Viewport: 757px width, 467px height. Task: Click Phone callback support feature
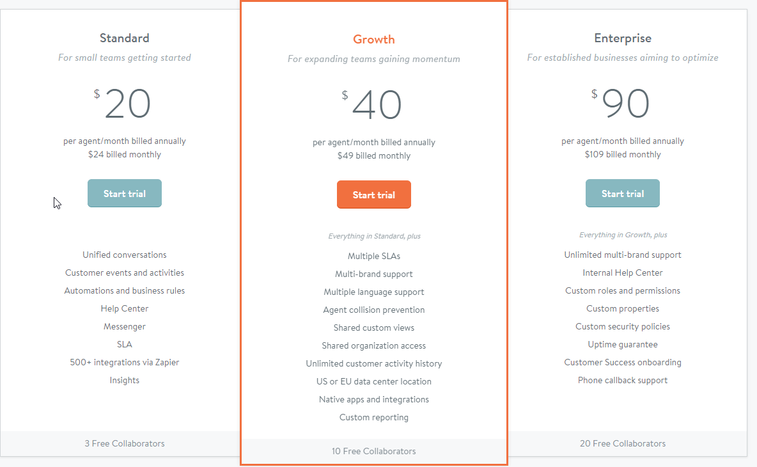(623, 380)
